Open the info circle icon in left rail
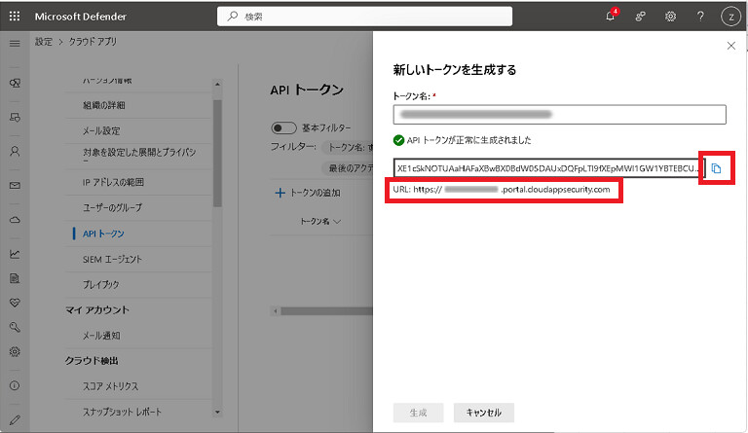The height and width of the screenshot is (433, 748). 15,385
